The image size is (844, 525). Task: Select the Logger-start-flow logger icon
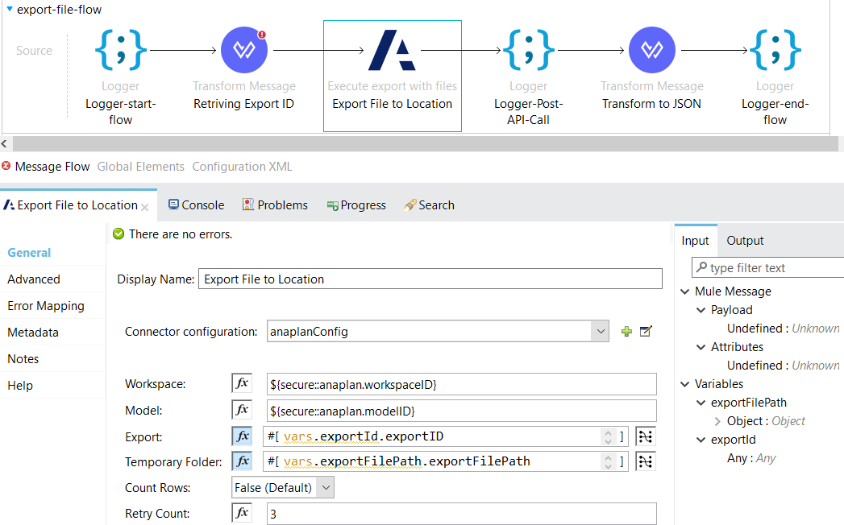(121, 50)
